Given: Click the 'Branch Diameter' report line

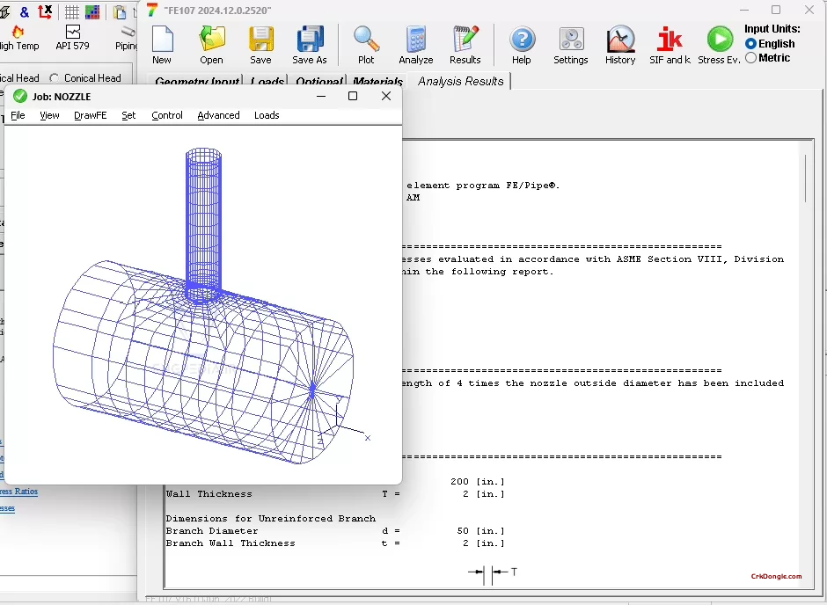Looking at the screenshot, I should pyautogui.click(x=335, y=531).
